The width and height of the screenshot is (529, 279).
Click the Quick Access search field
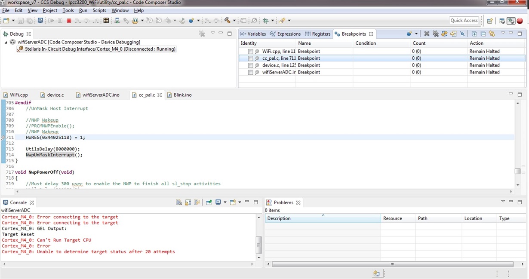click(x=464, y=20)
